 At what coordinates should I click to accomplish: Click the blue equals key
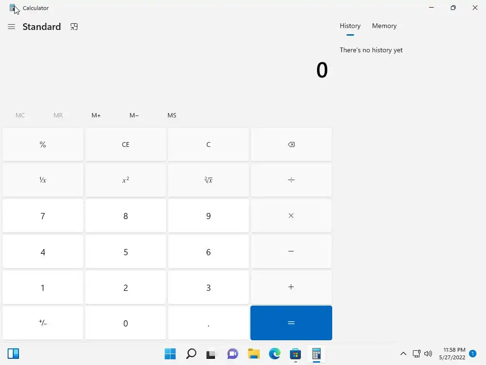point(291,323)
